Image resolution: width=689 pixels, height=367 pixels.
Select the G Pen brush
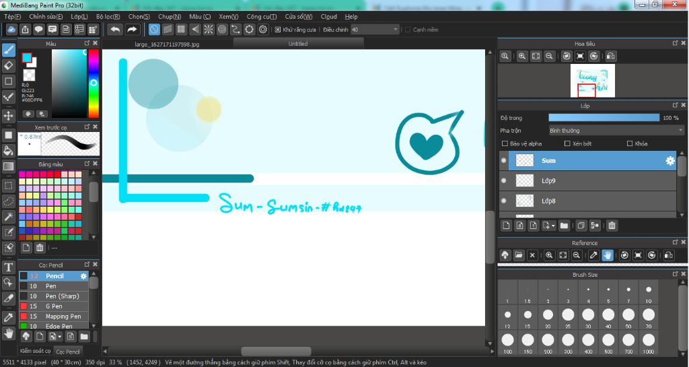click(x=54, y=306)
